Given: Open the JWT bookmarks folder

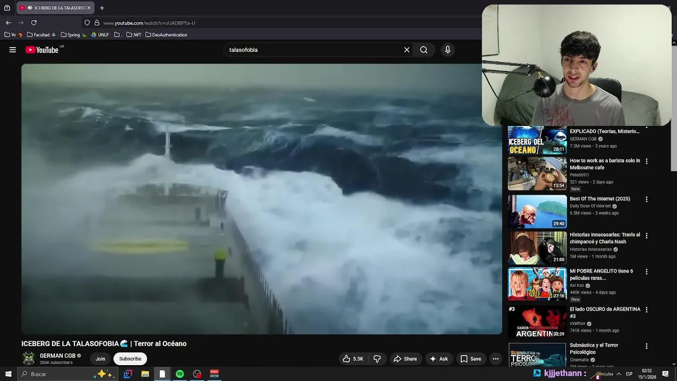Looking at the screenshot, I should [134, 35].
